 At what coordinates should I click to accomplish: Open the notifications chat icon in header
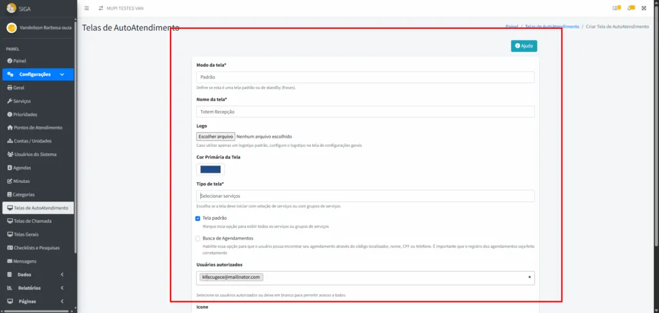[630, 8]
